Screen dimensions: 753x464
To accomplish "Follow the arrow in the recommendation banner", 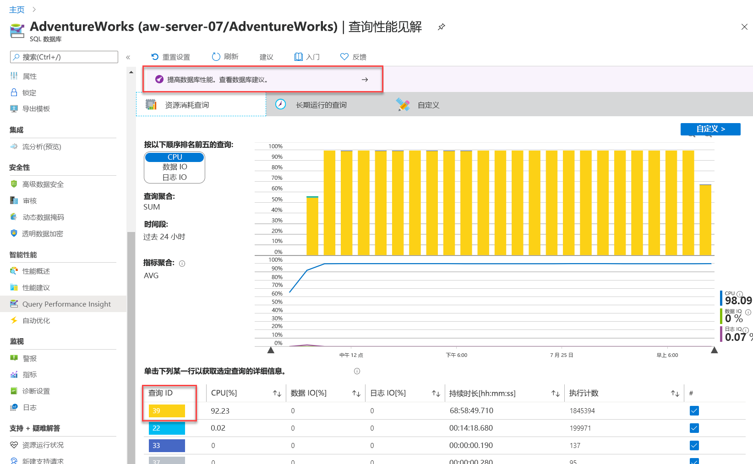I will click(x=365, y=80).
